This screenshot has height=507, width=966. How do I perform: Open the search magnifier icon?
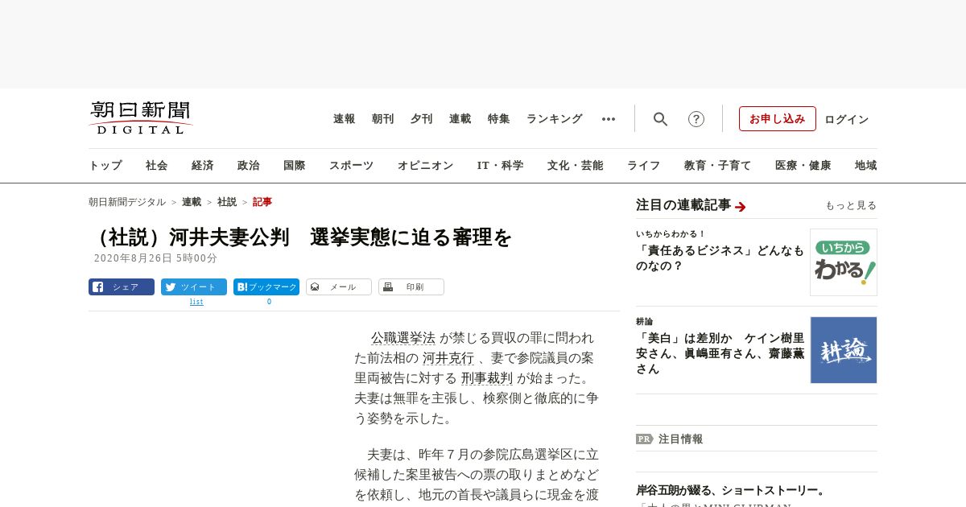[660, 119]
